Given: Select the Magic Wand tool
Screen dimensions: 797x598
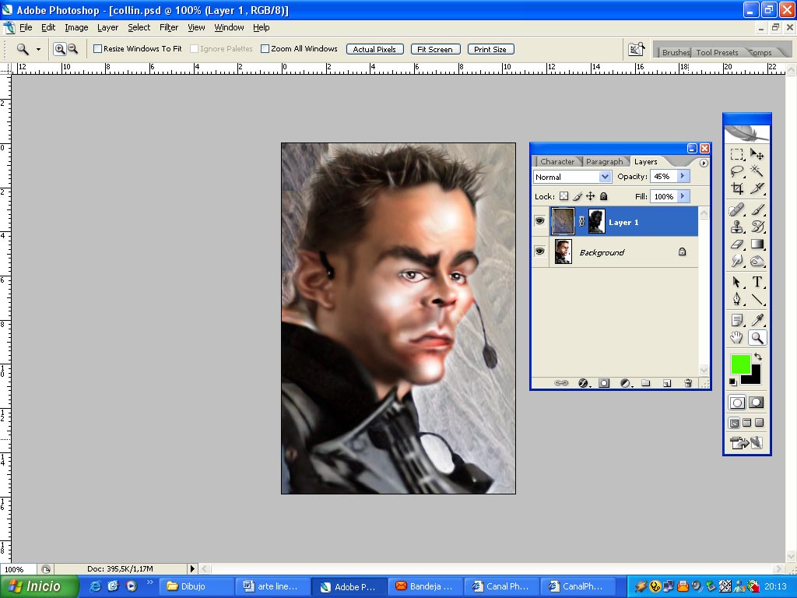Looking at the screenshot, I should coord(757,171).
